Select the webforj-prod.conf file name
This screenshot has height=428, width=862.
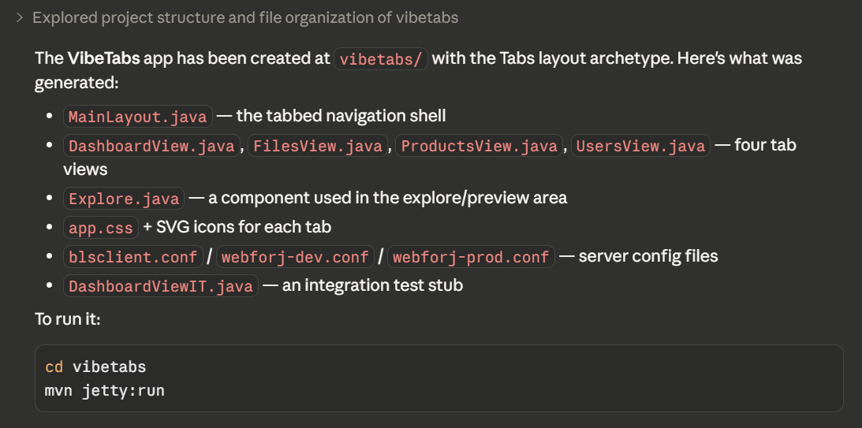tap(471, 257)
